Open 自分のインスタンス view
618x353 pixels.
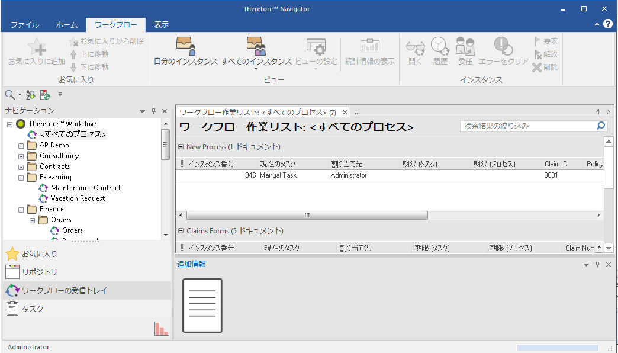186,52
